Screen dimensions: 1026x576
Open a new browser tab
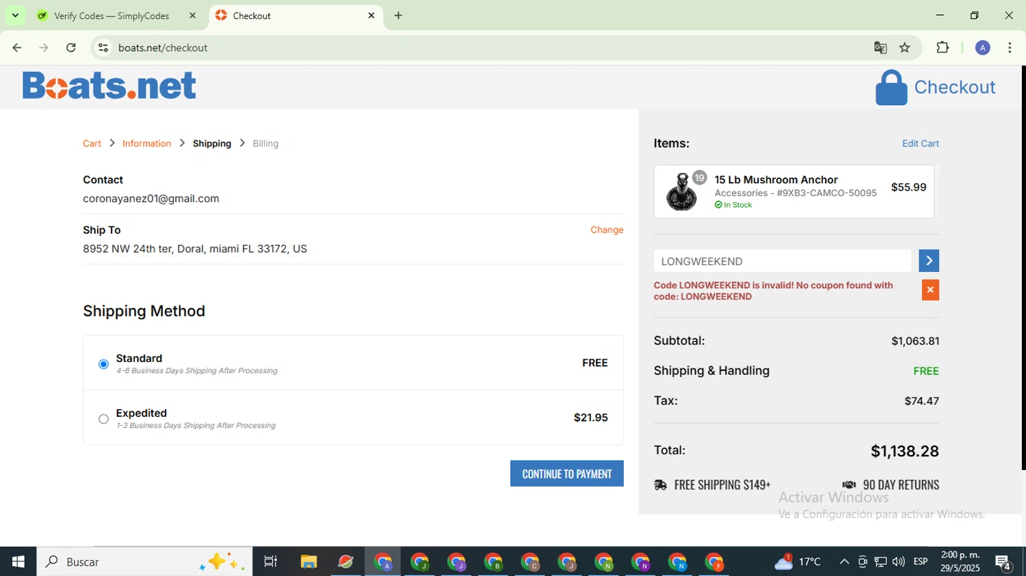[x=398, y=15]
